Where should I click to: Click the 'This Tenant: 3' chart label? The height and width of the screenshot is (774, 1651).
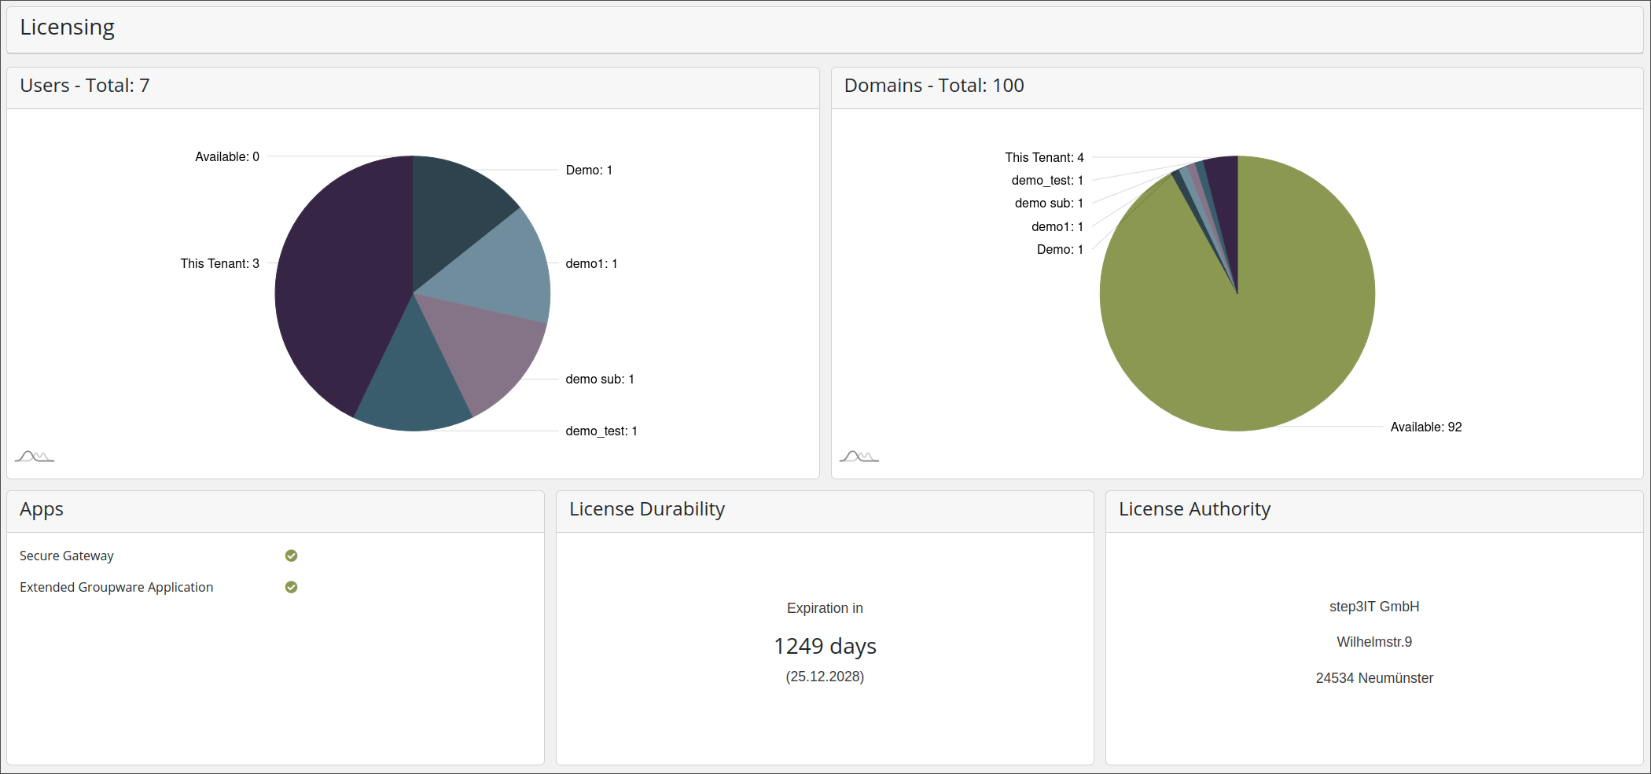pyautogui.click(x=219, y=263)
